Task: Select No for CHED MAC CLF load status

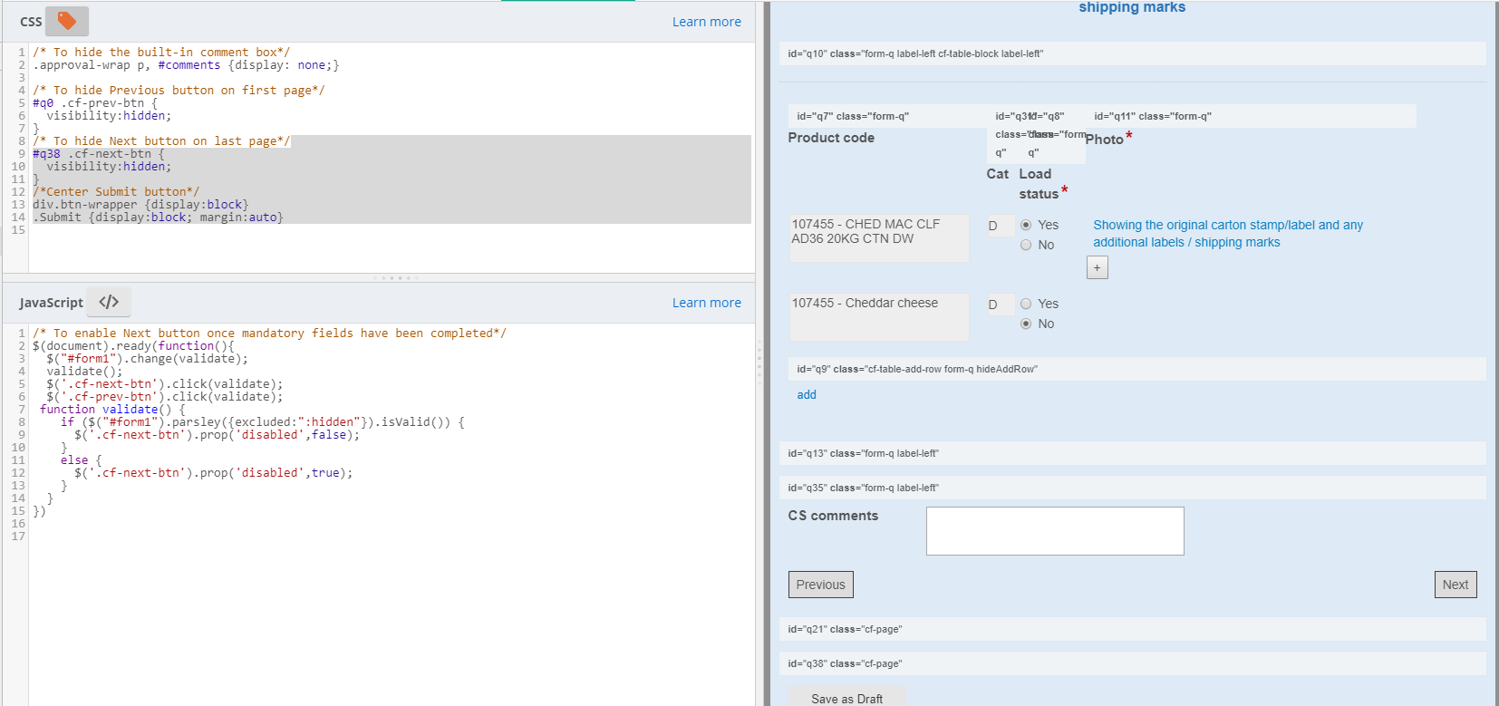Action: pos(1026,245)
